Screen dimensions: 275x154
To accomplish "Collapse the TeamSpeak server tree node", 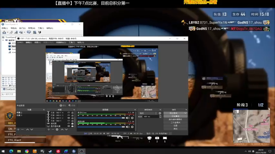I will [x=3, y=40].
